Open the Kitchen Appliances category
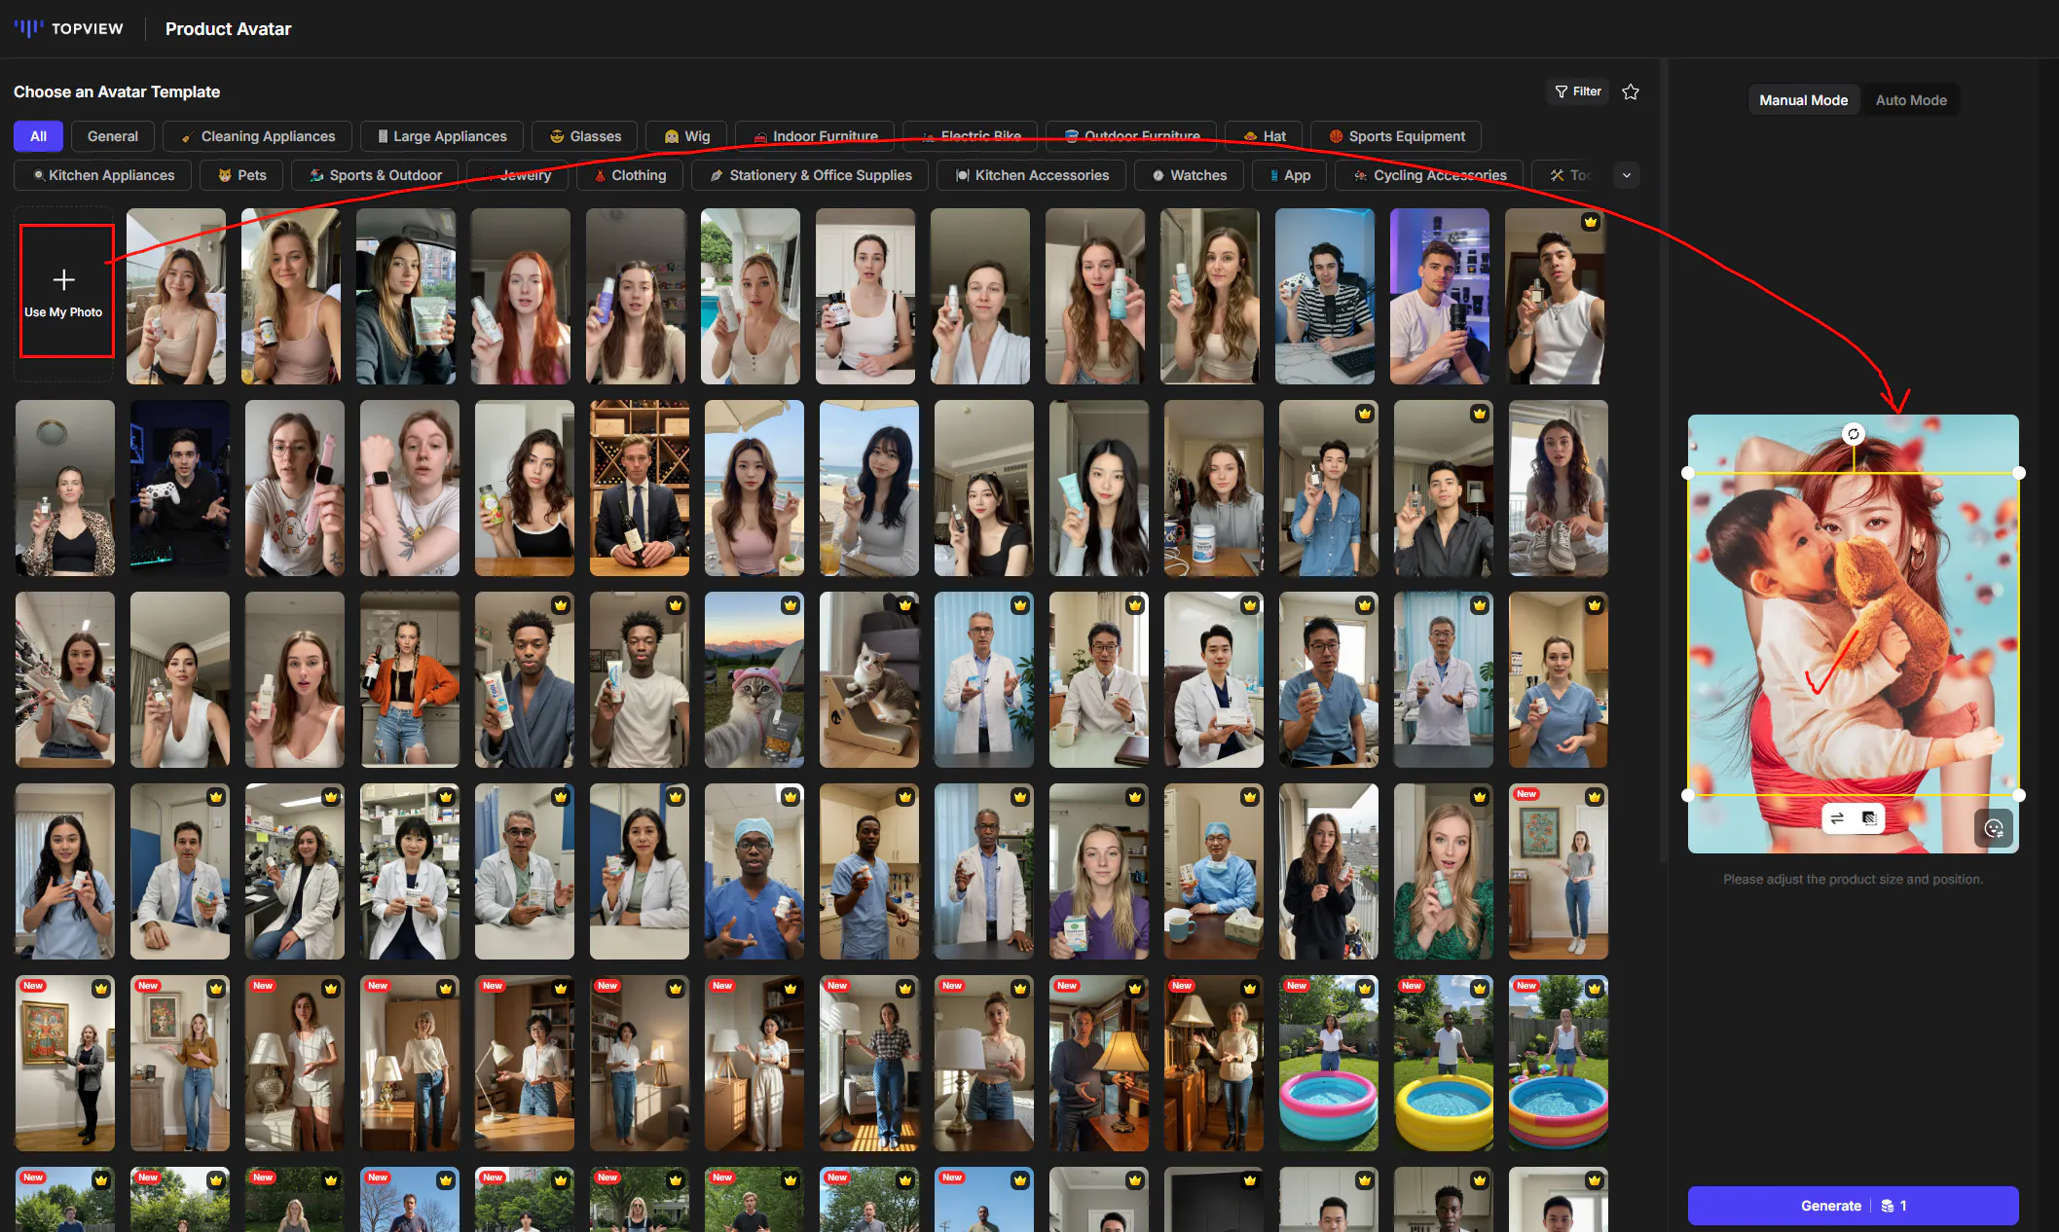The height and width of the screenshot is (1232, 2059). coord(103,175)
